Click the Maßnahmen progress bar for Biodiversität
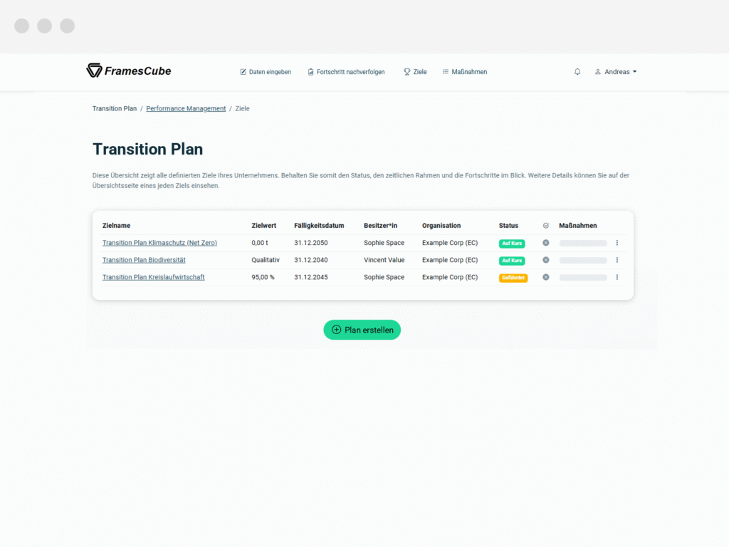 583,261
